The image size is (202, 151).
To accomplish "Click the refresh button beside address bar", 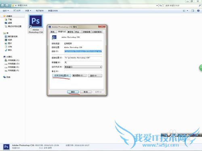I will (161, 6).
